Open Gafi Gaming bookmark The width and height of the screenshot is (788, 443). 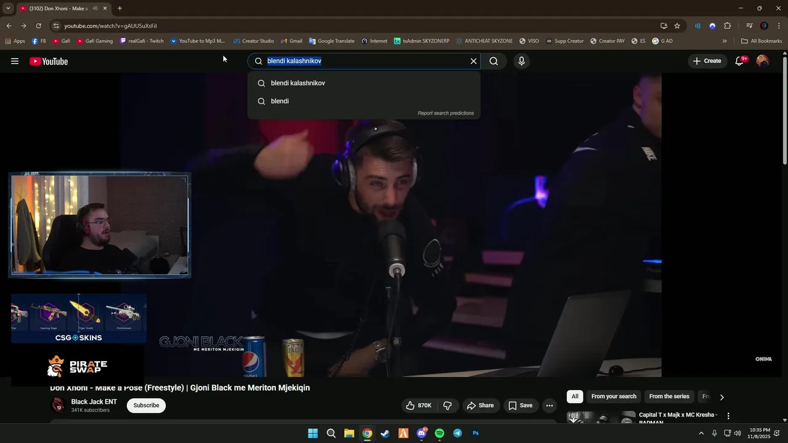95,41
